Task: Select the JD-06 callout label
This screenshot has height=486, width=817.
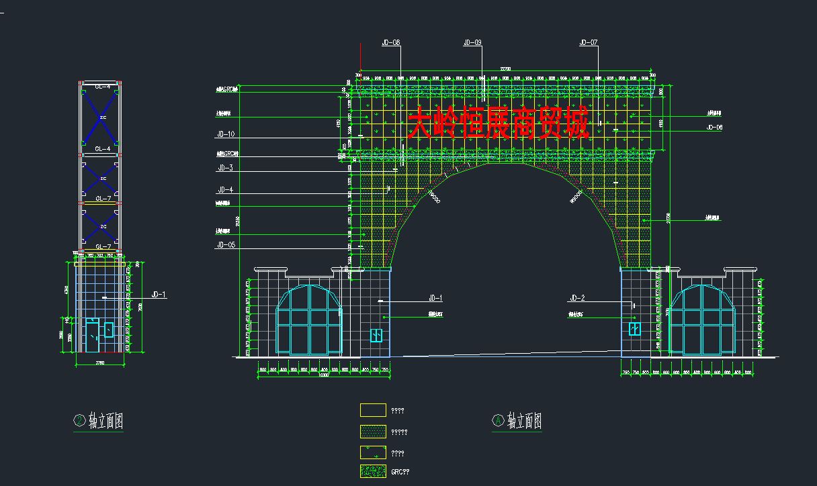Action: (714, 128)
